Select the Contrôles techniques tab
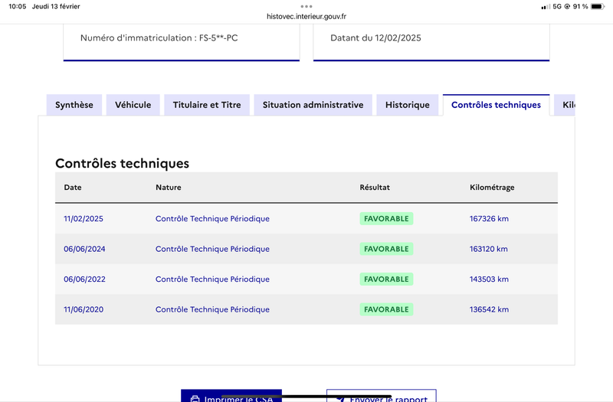The height and width of the screenshot is (402, 613). 496,105
